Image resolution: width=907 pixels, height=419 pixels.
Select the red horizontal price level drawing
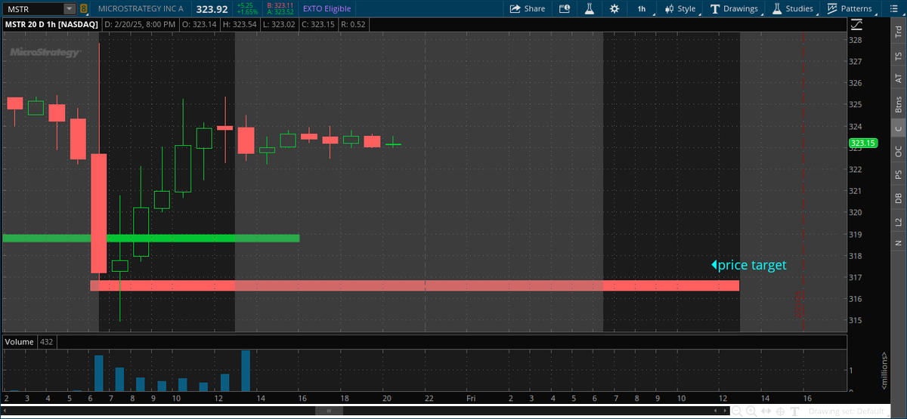(414, 285)
